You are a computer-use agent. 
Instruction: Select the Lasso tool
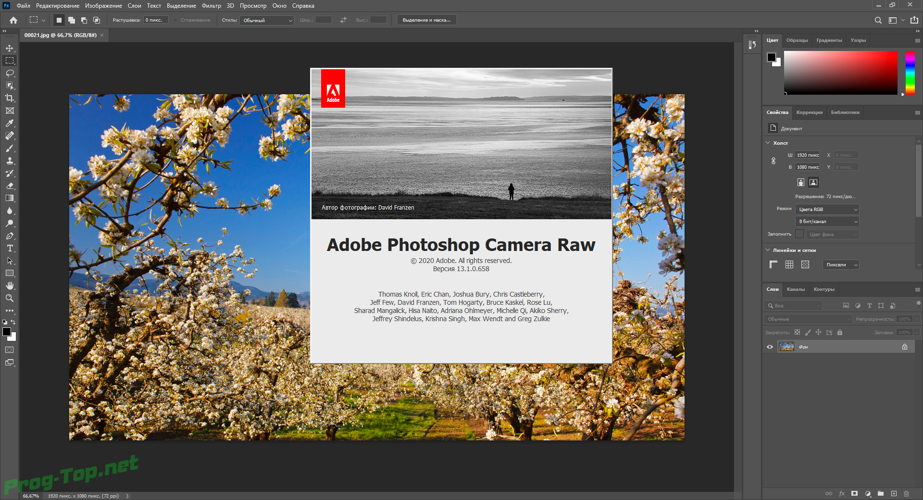tap(10, 73)
